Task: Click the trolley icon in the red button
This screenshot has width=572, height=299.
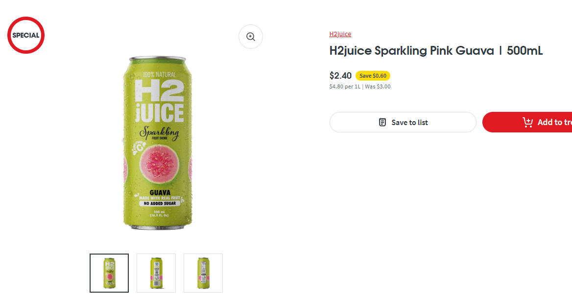Action: click(527, 122)
